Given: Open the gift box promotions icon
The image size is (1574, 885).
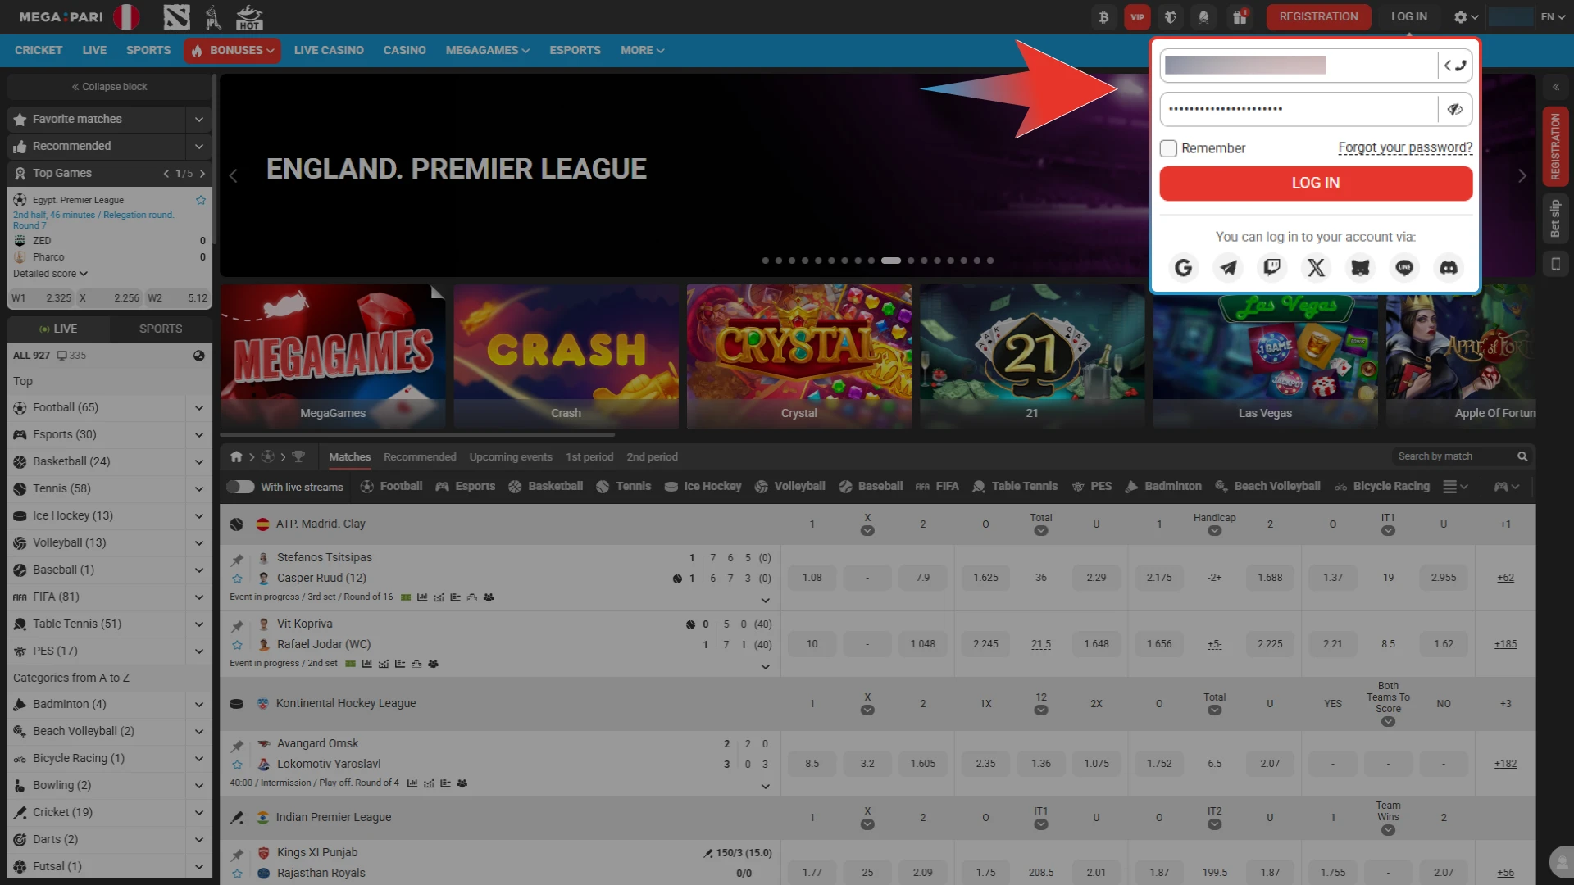Looking at the screenshot, I should pyautogui.click(x=1240, y=16).
